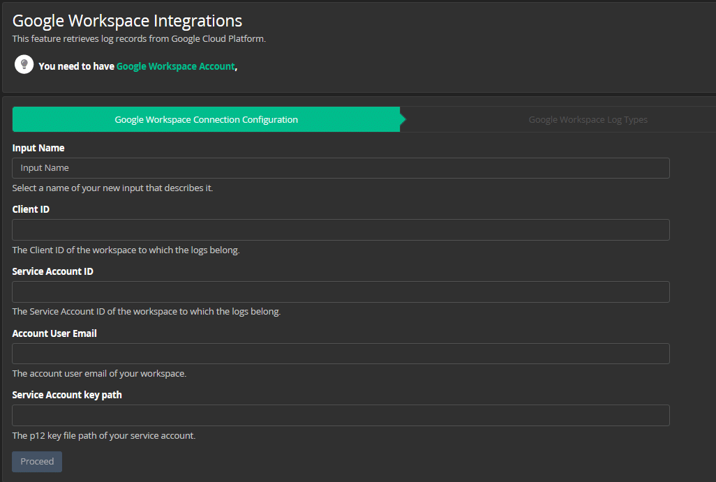Click the 'You need to have' notice text

click(77, 66)
